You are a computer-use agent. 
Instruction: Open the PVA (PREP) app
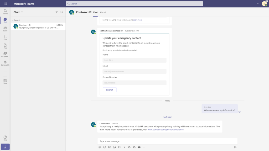tap(5, 55)
